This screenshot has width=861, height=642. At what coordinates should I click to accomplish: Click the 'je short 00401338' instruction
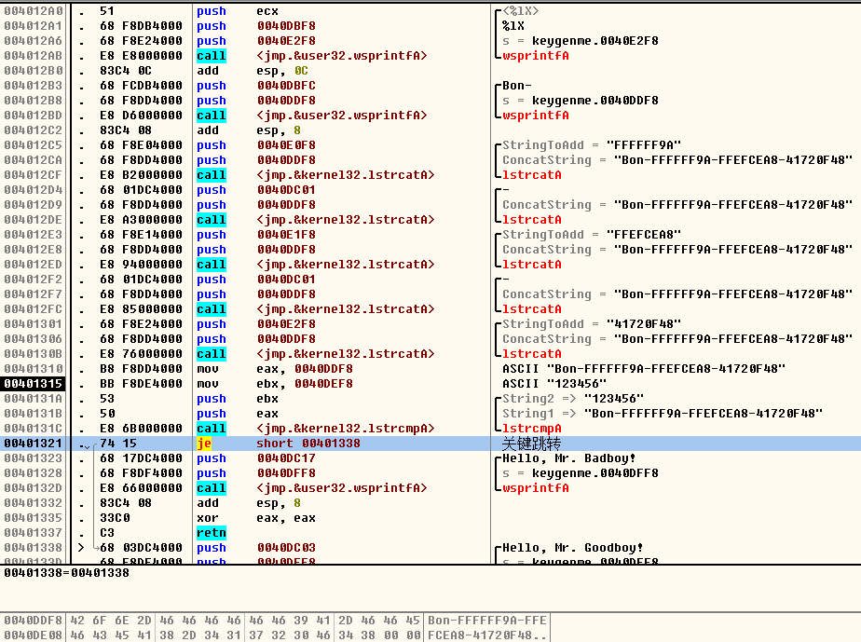(x=279, y=444)
